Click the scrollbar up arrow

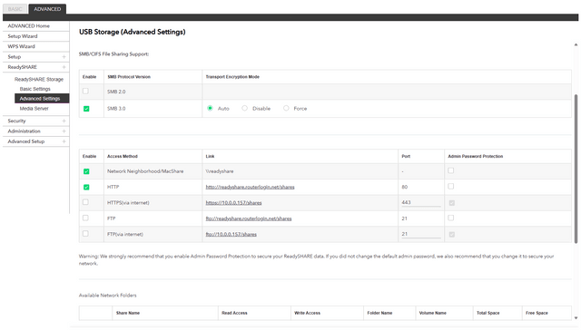point(576,44)
